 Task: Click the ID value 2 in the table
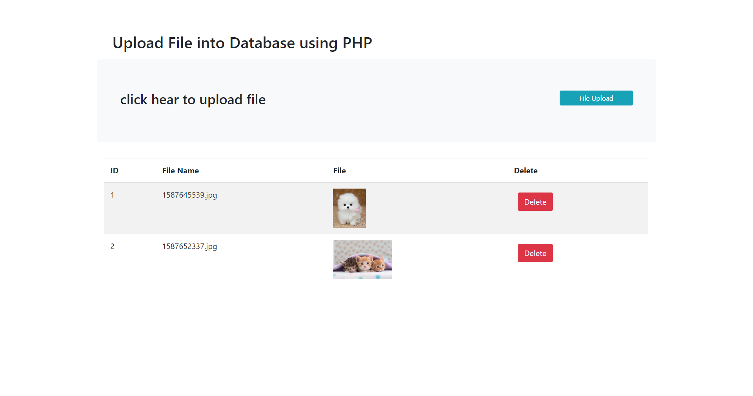[x=113, y=246]
